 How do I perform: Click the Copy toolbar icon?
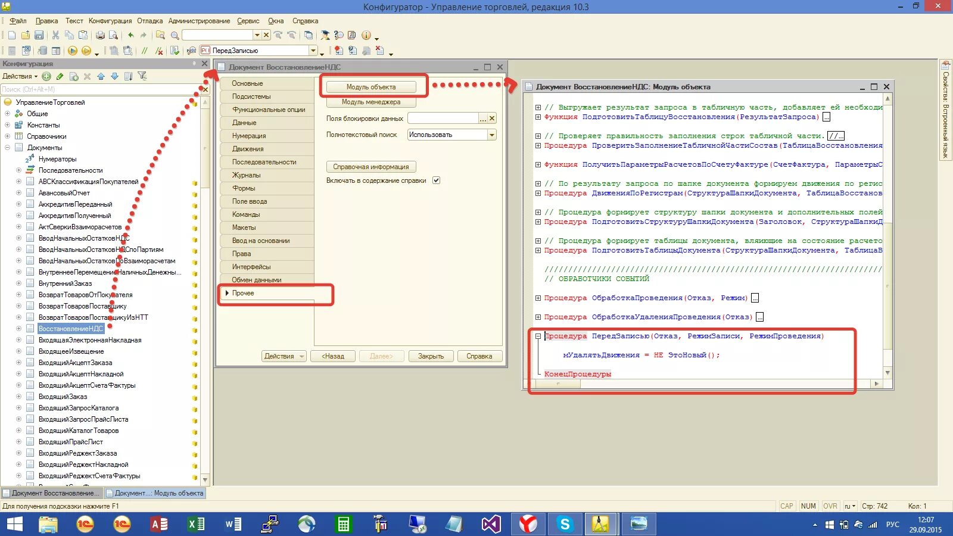69,35
